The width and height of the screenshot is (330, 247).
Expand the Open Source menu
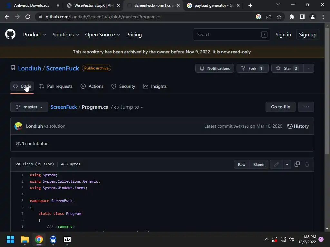point(103,34)
